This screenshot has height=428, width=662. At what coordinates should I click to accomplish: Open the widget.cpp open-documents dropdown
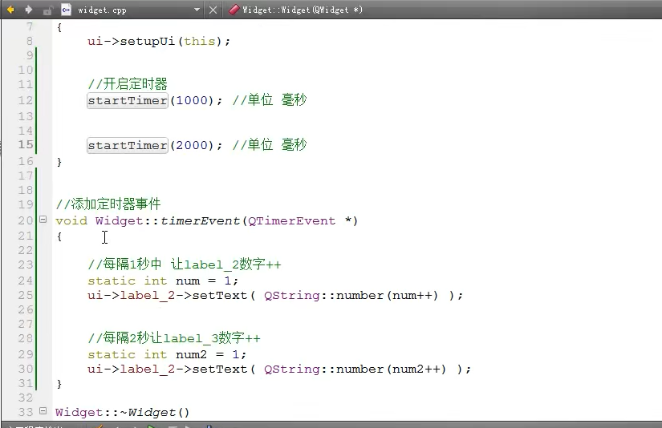pyautogui.click(x=197, y=10)
